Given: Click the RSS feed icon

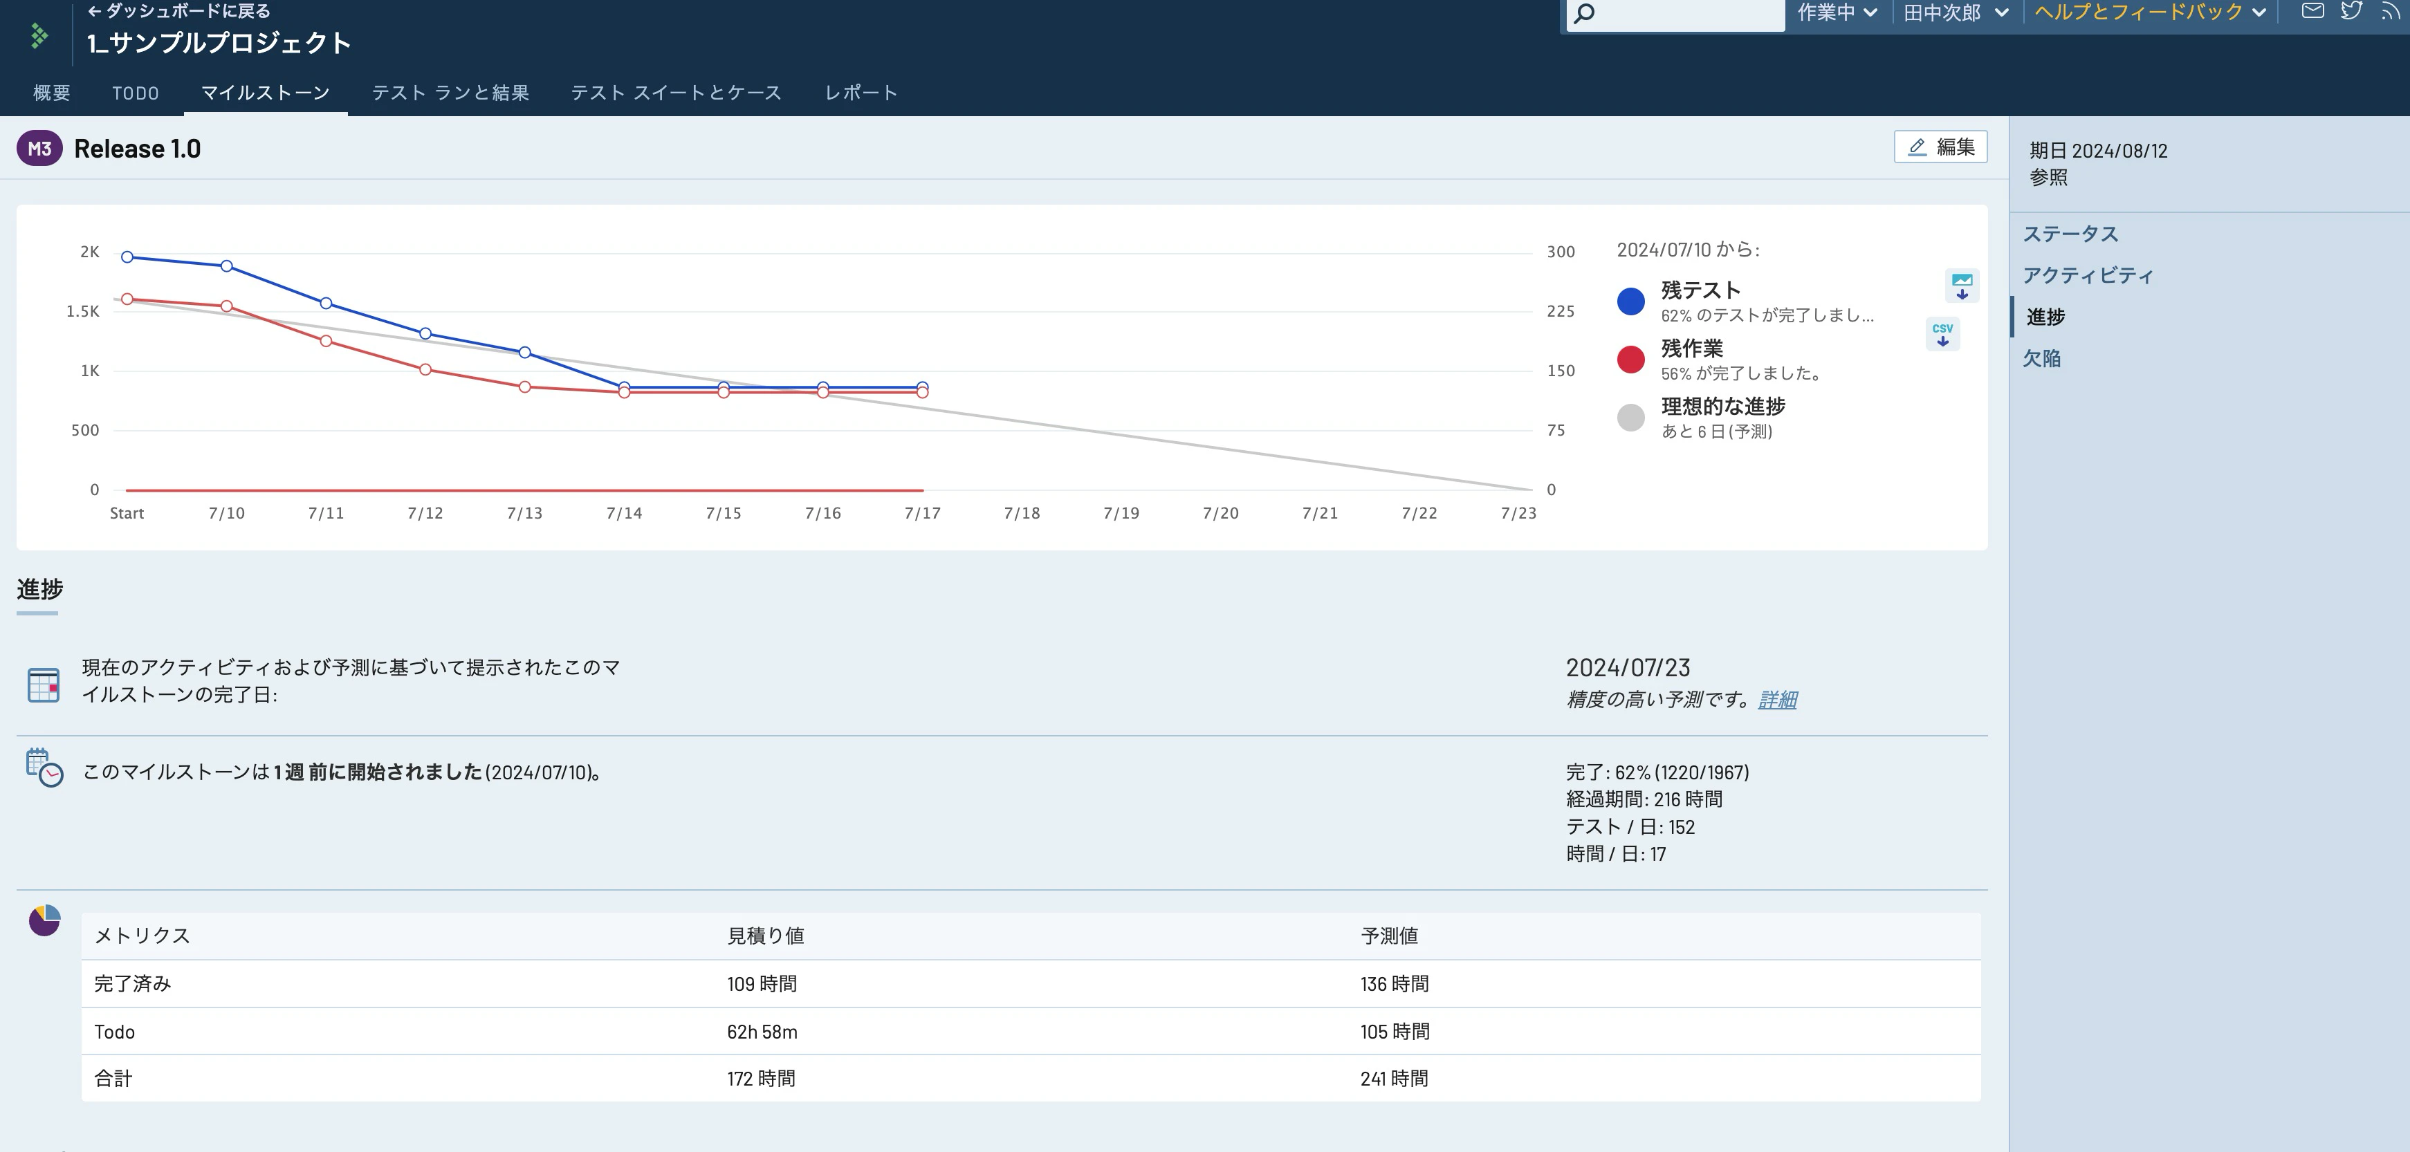Looking at the screenshot, I should 2391,11.
